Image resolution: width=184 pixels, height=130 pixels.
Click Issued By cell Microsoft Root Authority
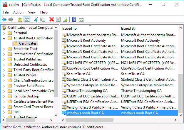140,40
